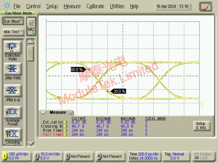The image size is (218, 163).
Task: Select the Crossing Percentage measurement icon
Action: [13, 134]
